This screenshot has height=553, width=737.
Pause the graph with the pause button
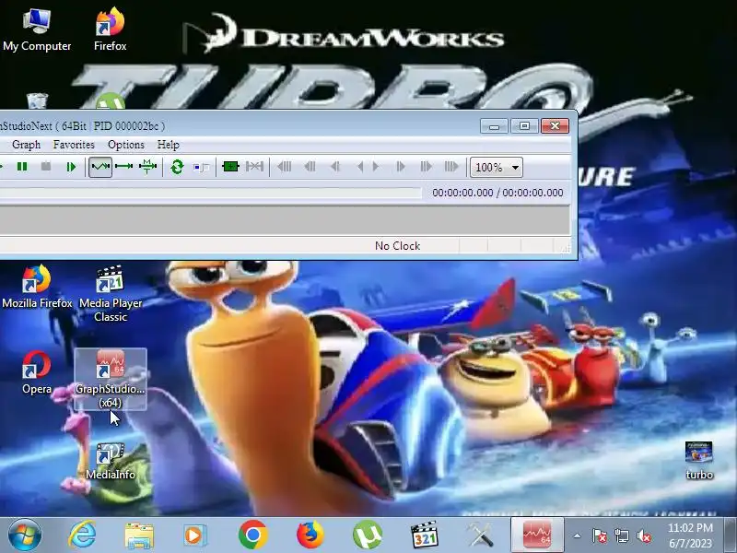click(x=21, y=167)
